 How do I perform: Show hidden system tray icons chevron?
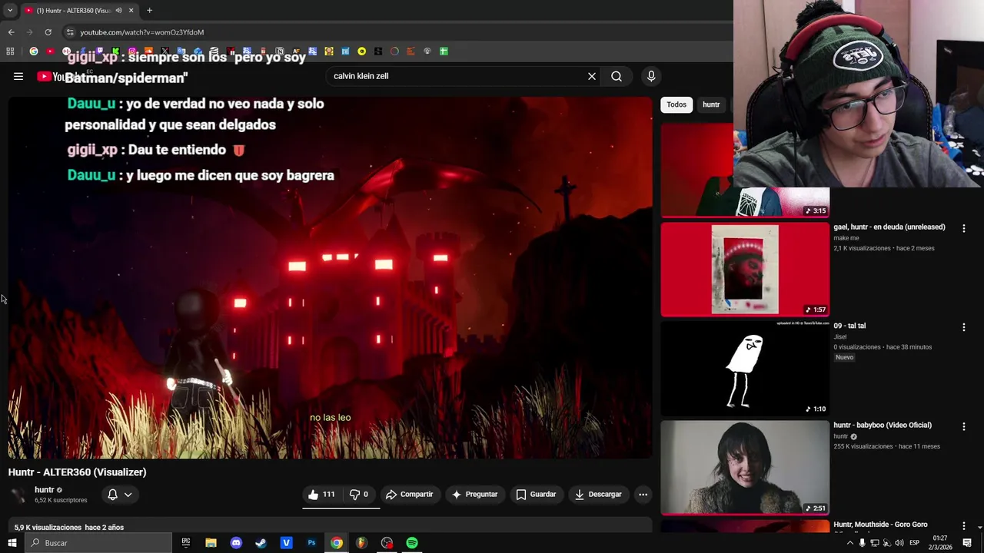[849, 543]
